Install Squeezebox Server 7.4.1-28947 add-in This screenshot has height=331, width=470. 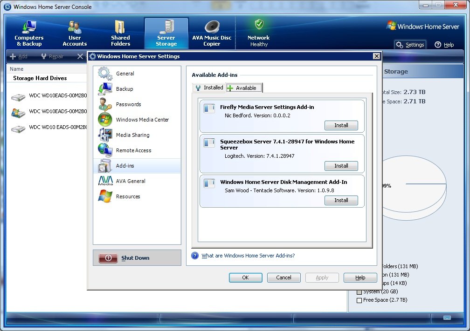pyautogui.click(x=341, y=166)
